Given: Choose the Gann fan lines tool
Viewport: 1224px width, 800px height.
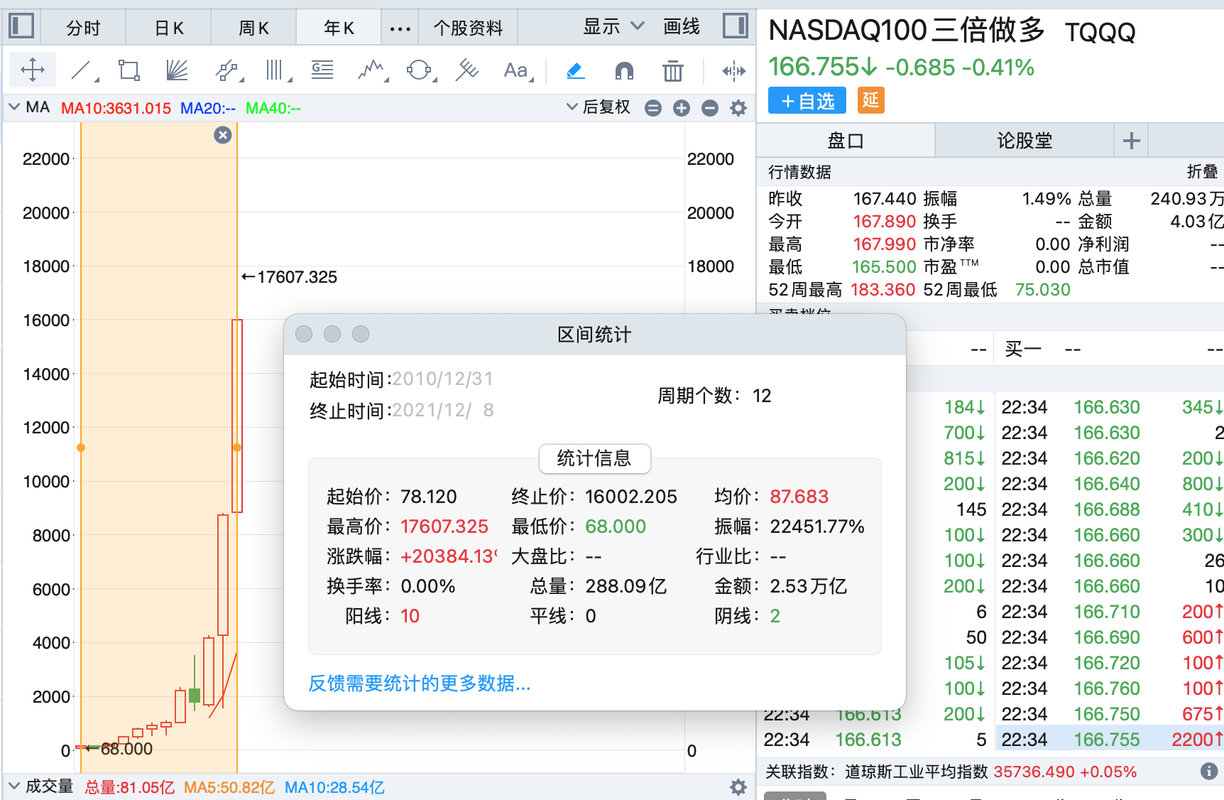Looking at the screenshot, I should (x=177, y=70).
